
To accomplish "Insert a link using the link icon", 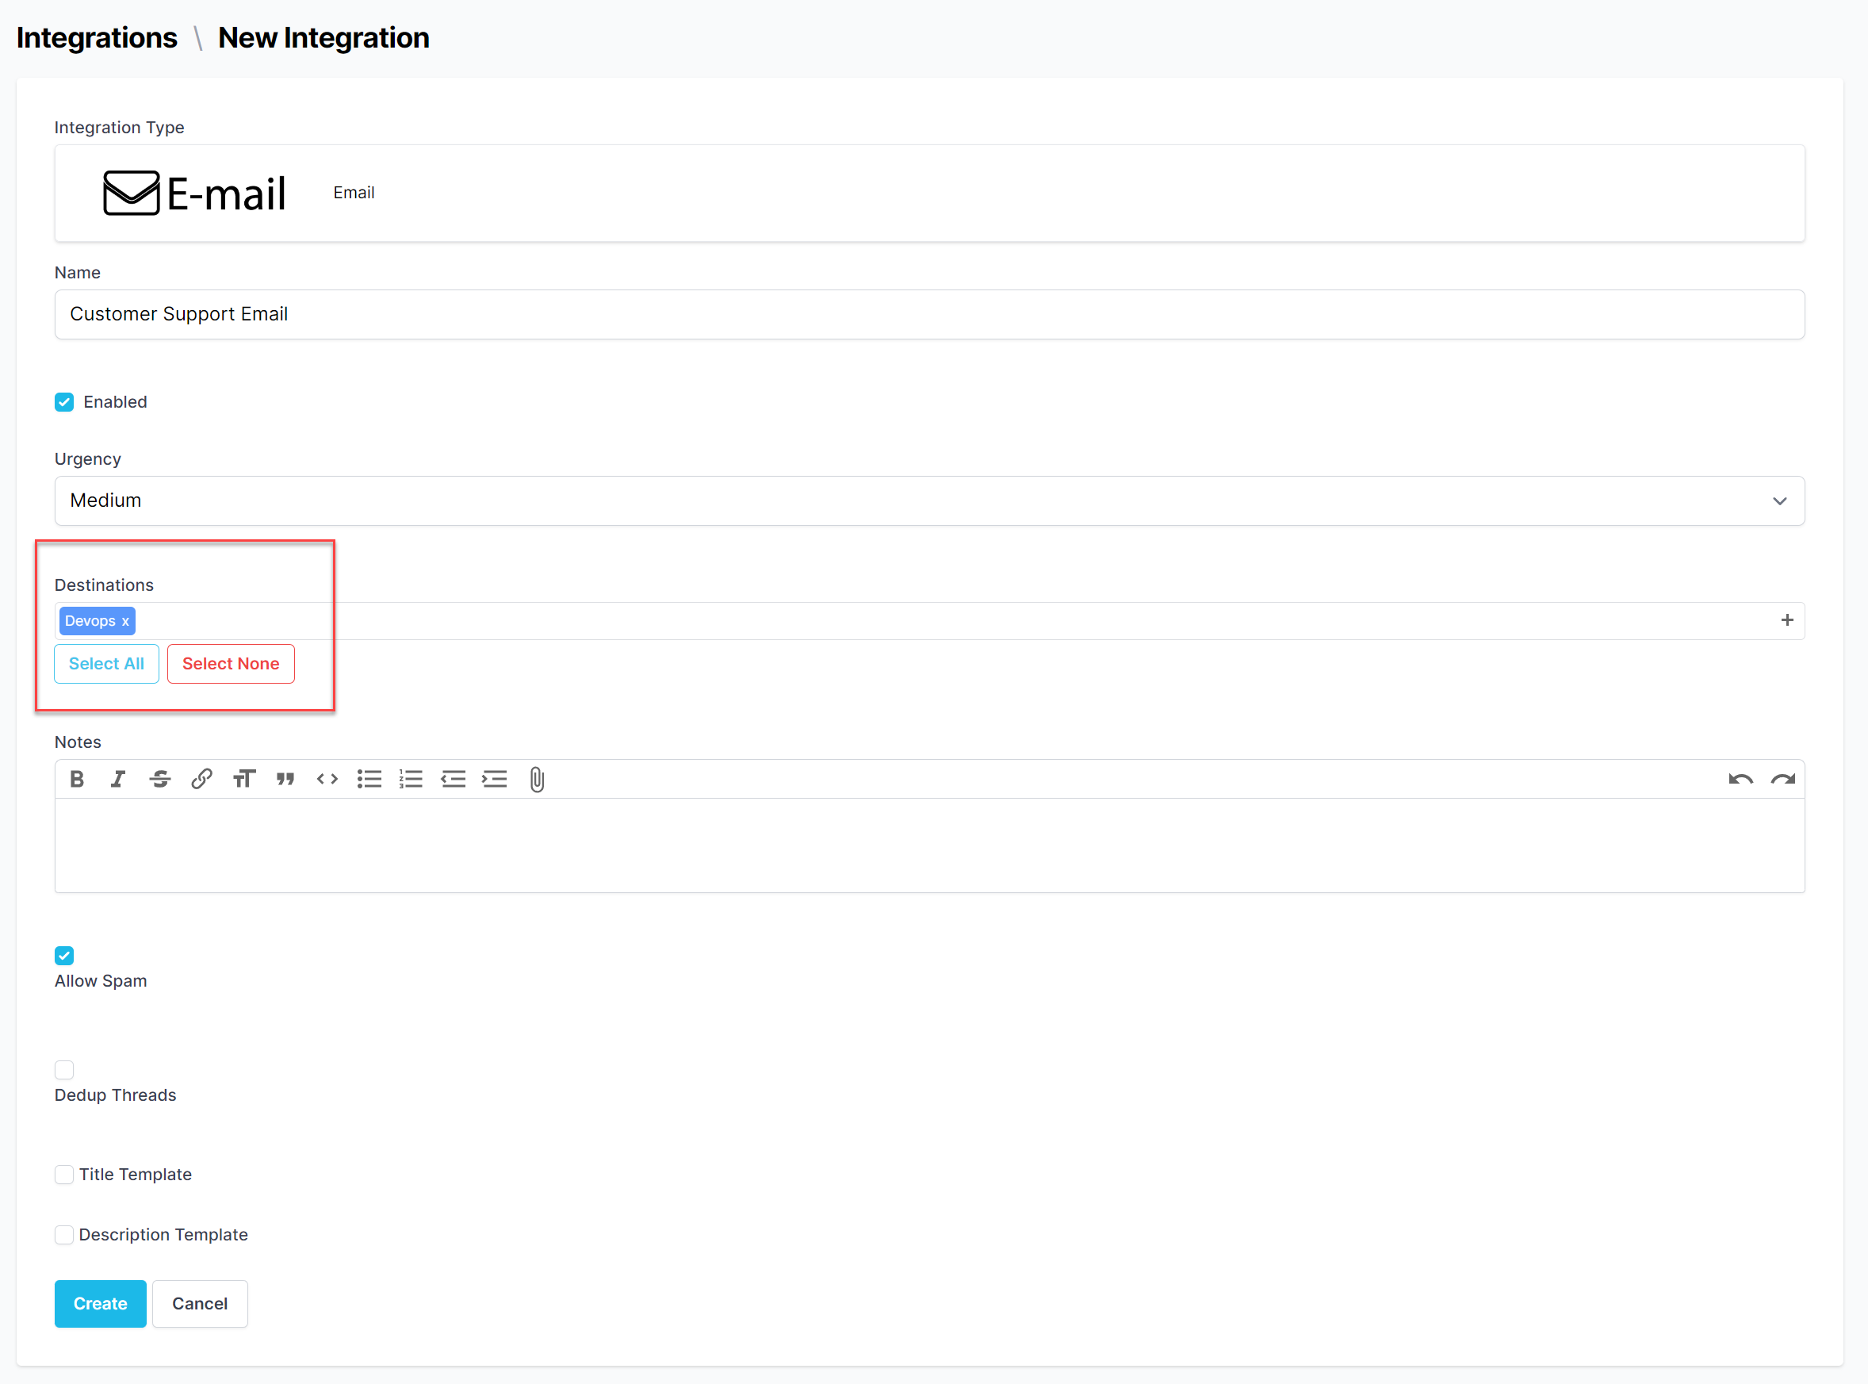I will click(202, 779).
